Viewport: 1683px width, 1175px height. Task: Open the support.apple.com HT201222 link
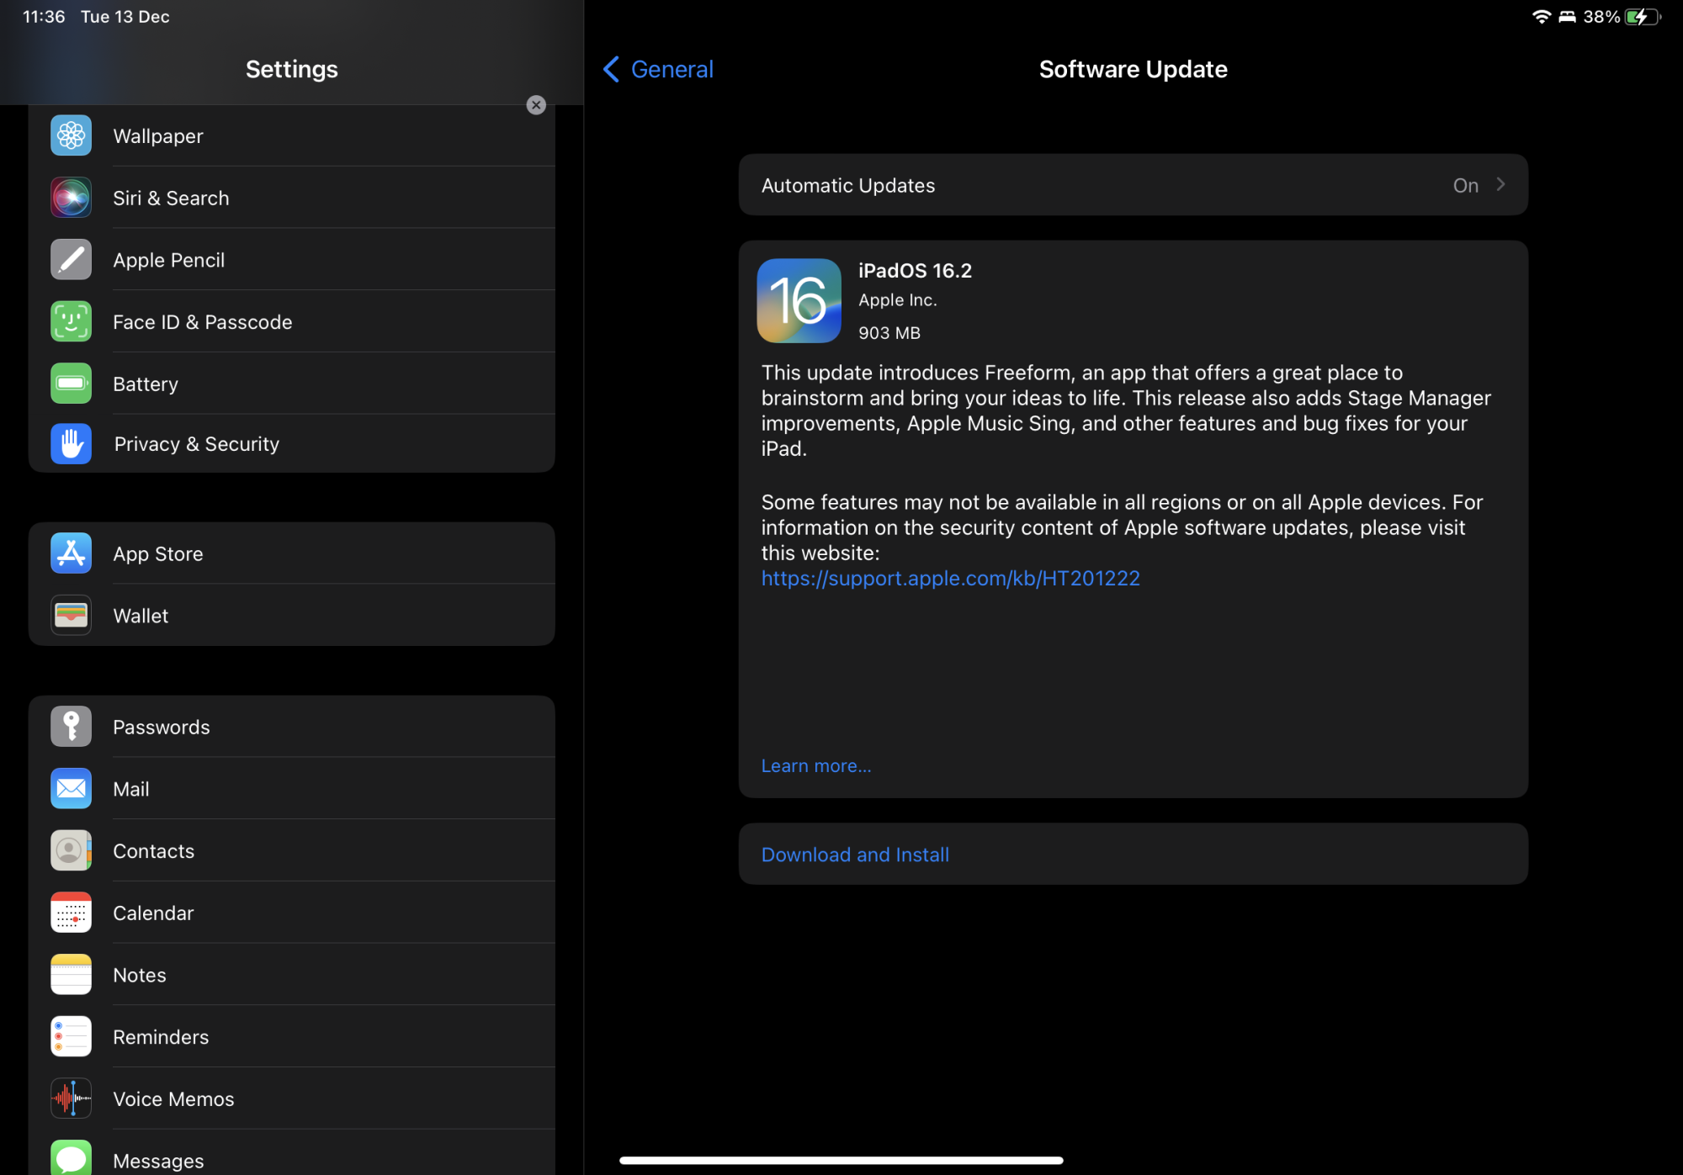point(950,579)
